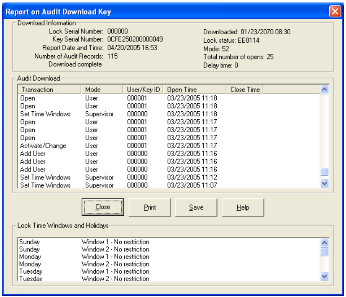
Task: Click the Close button
Action: 103,207
